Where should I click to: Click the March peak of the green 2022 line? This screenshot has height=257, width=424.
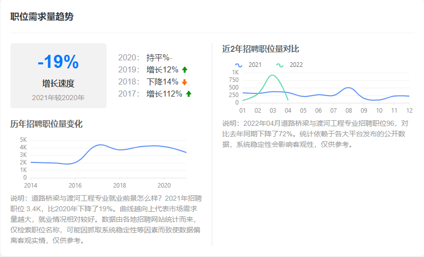coord(272,75)
